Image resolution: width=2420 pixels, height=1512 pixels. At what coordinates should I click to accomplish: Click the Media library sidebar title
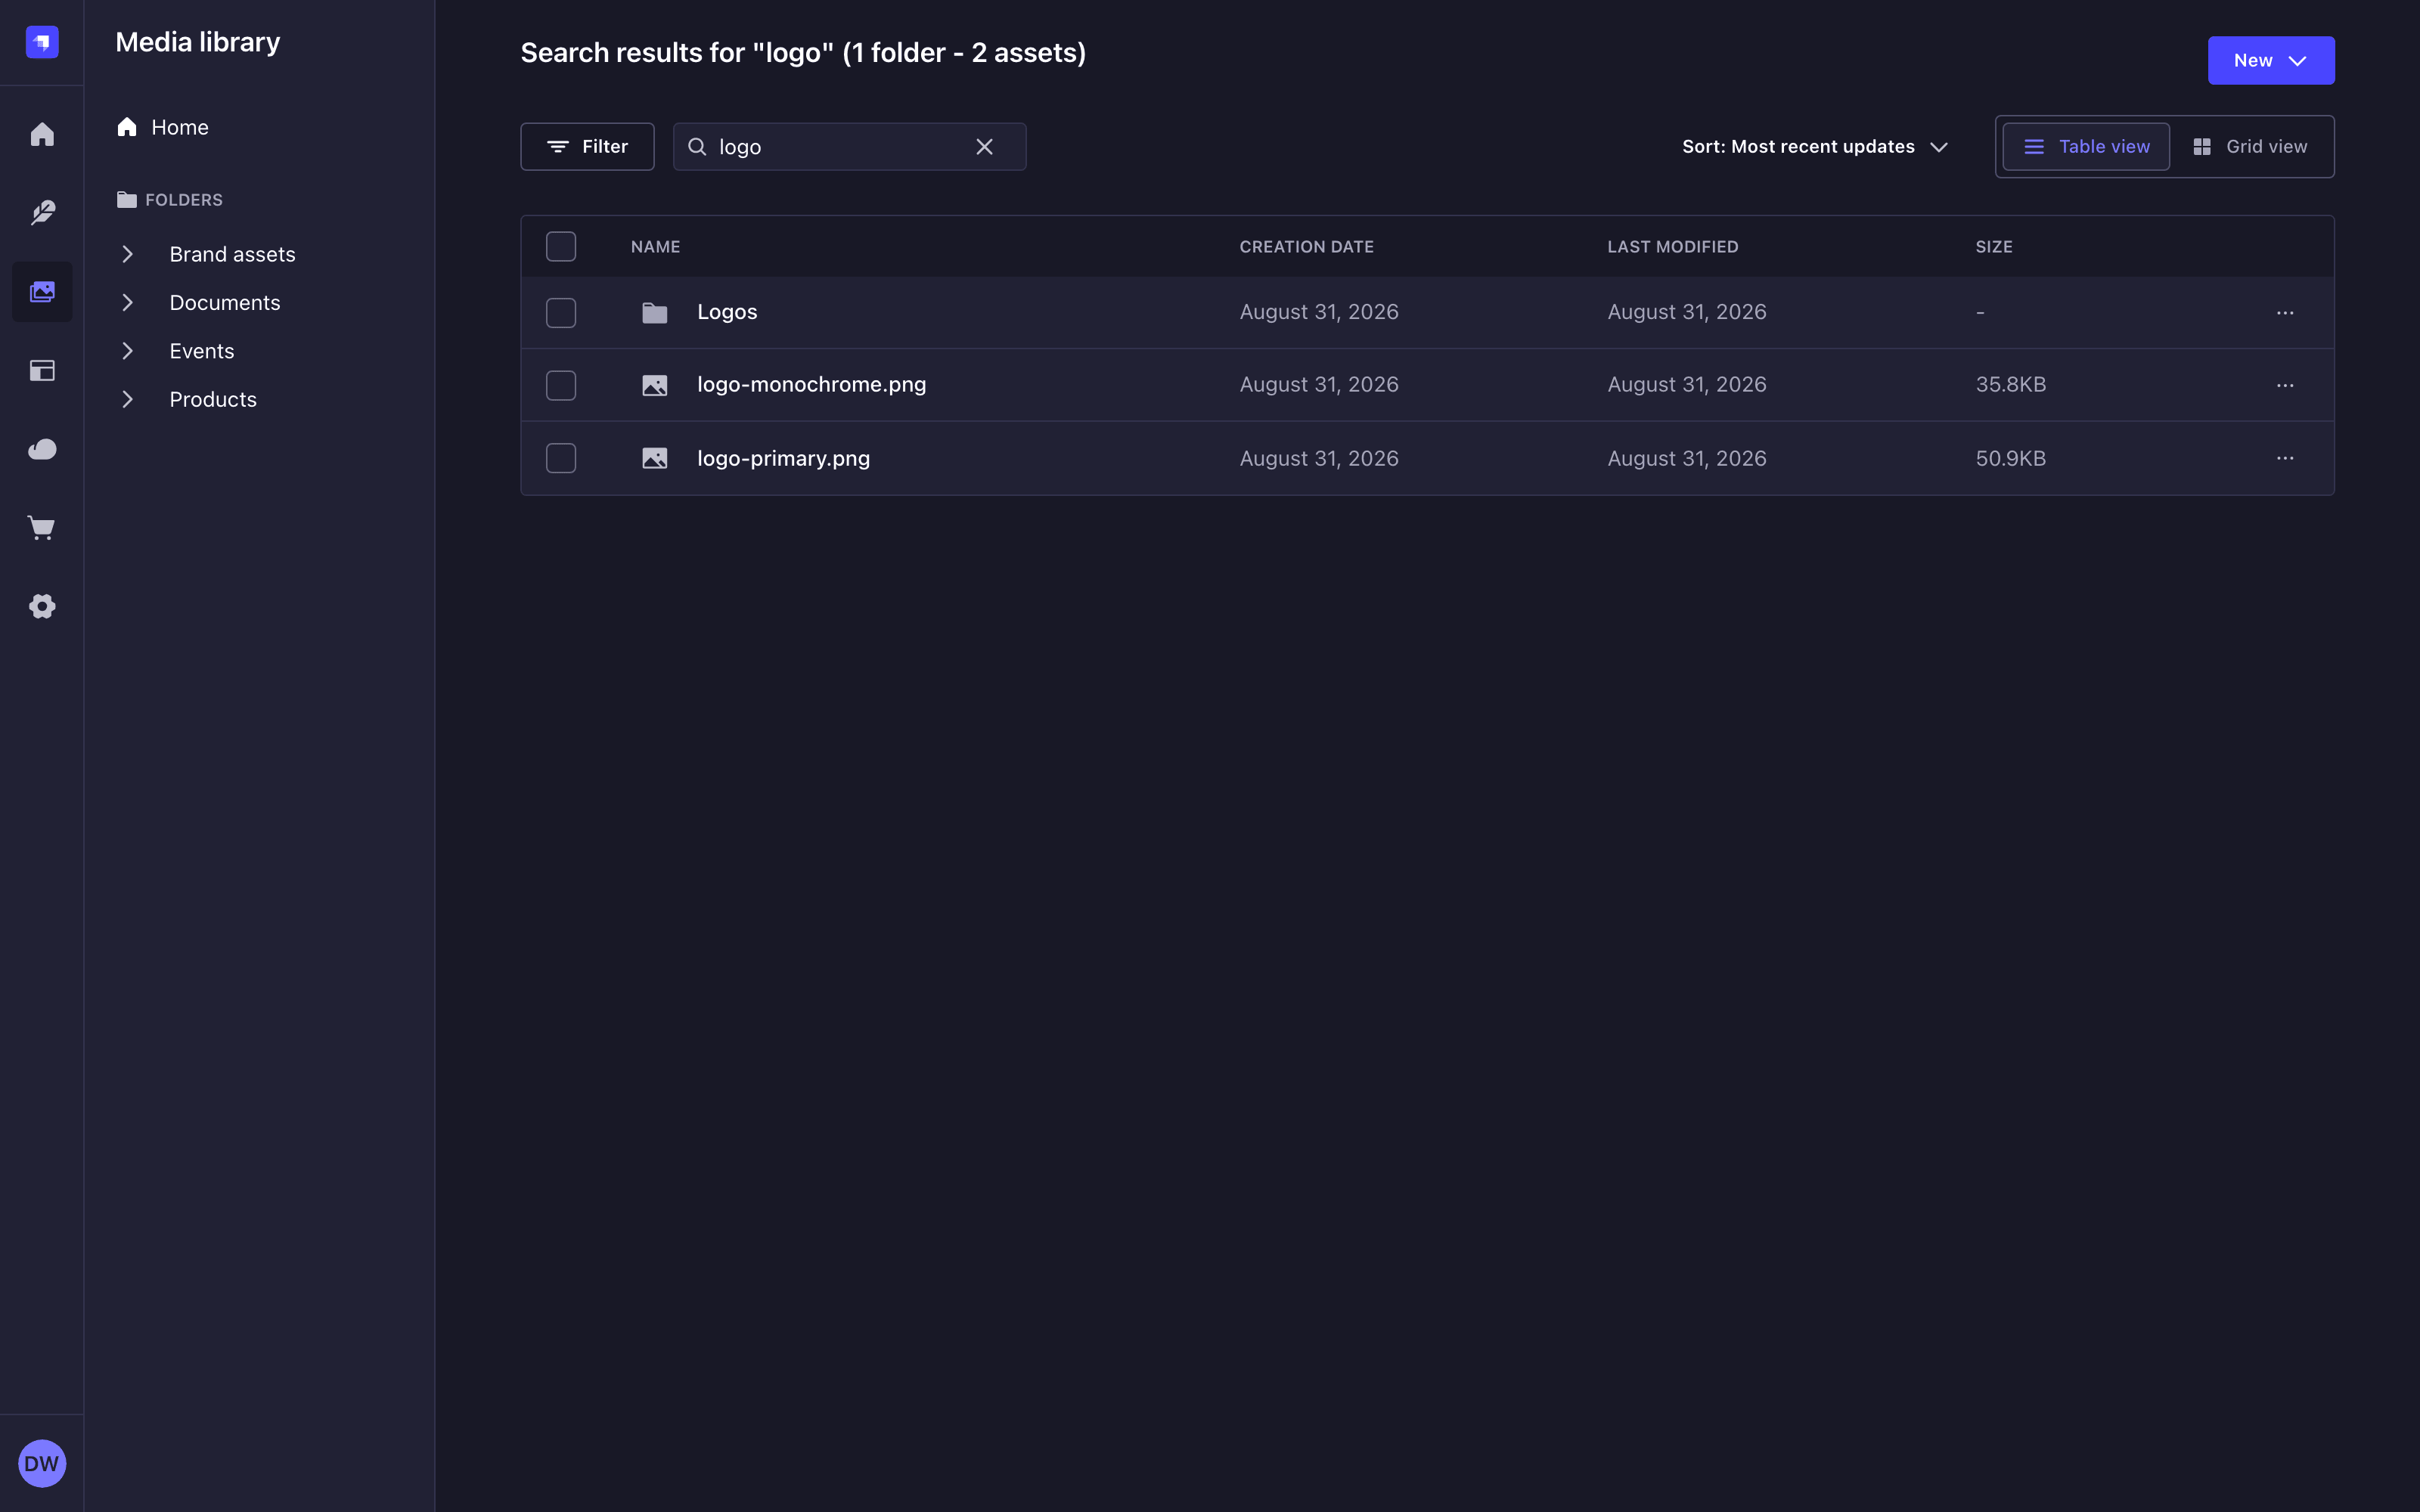point(198,42)
